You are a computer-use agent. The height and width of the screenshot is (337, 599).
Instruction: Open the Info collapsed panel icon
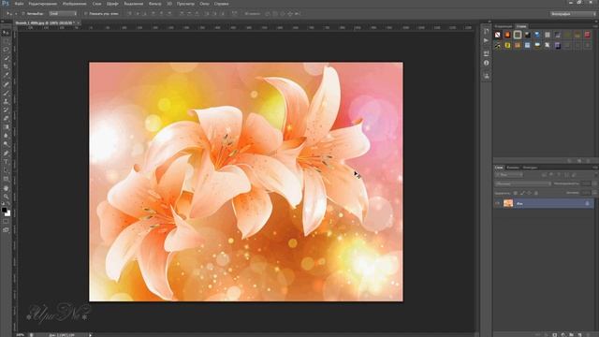(x=486, y=63)
